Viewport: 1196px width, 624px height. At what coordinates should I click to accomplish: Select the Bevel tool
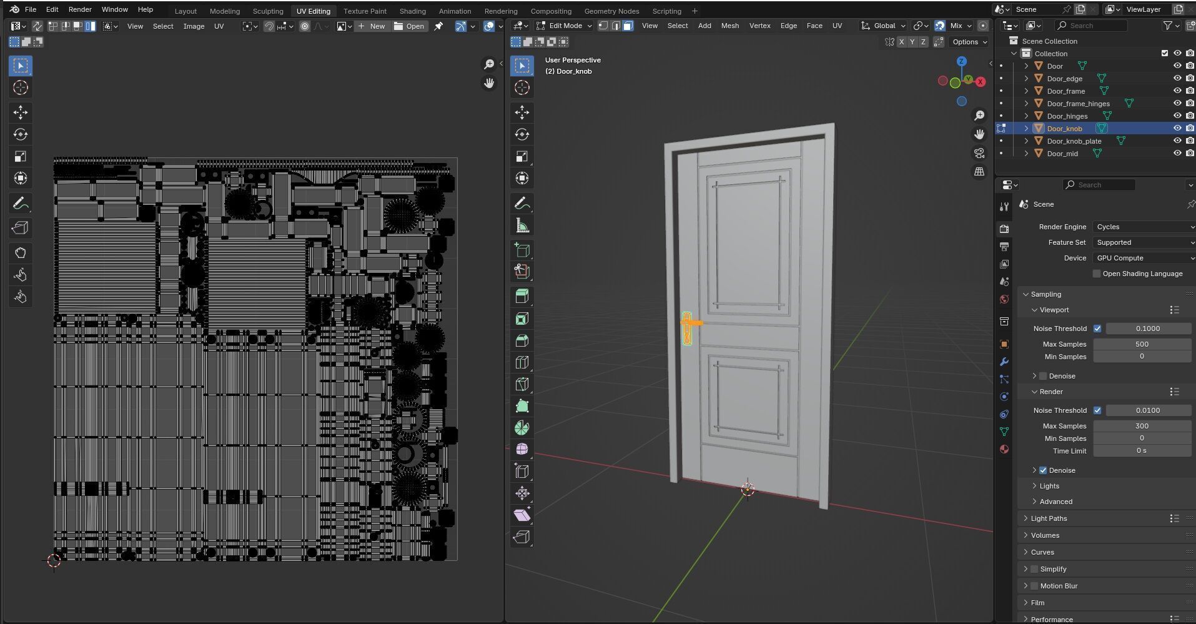point(522,340)
